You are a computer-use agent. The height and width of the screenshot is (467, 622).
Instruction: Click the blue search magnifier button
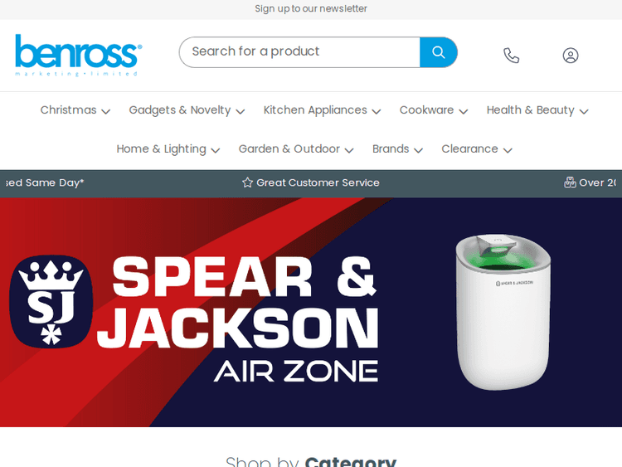(x=439, y=52)
